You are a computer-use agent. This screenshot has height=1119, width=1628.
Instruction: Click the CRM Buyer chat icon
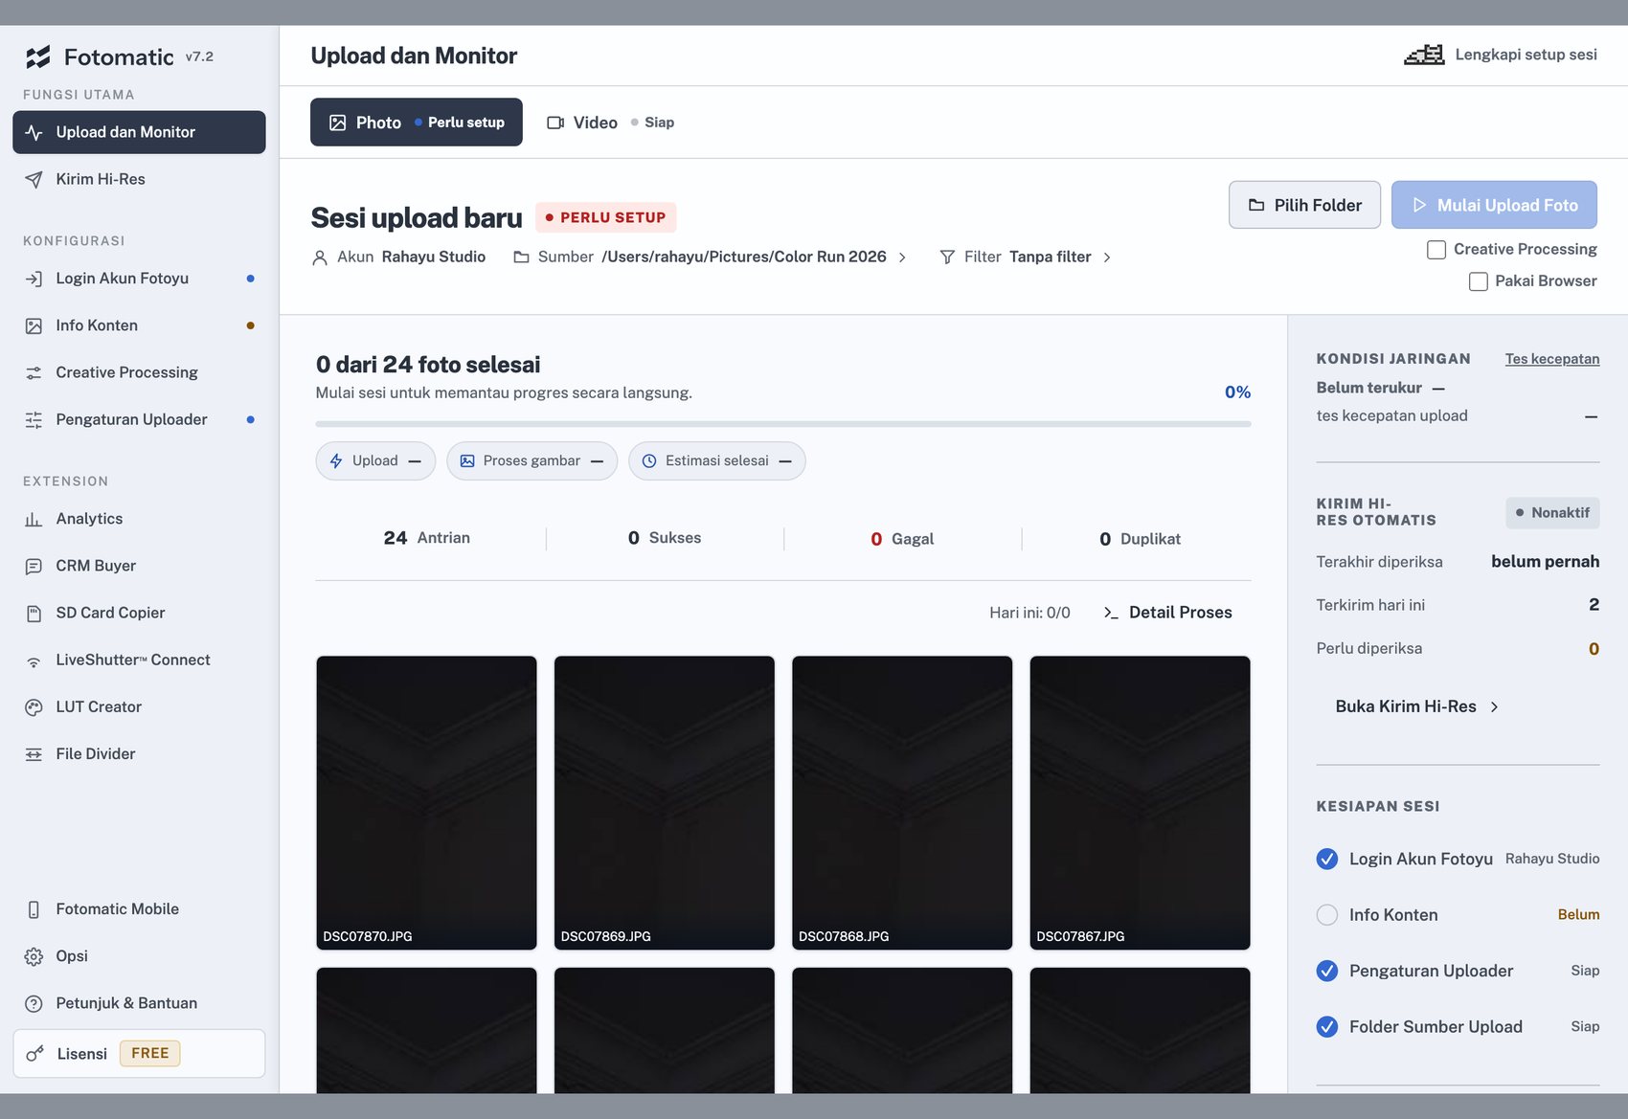pyautogui.click(x=34, y=566)
